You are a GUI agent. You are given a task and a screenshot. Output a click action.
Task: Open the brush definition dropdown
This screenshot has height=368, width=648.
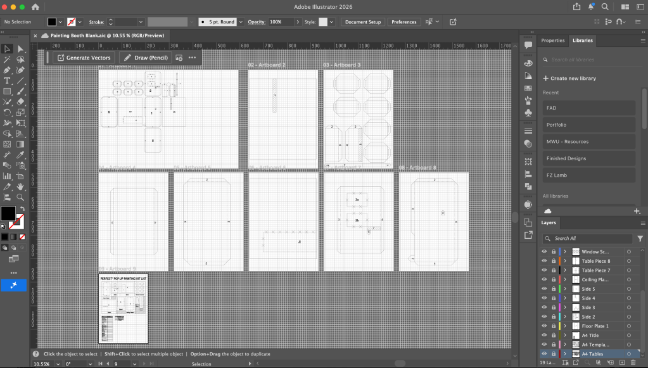coord(241,22)
